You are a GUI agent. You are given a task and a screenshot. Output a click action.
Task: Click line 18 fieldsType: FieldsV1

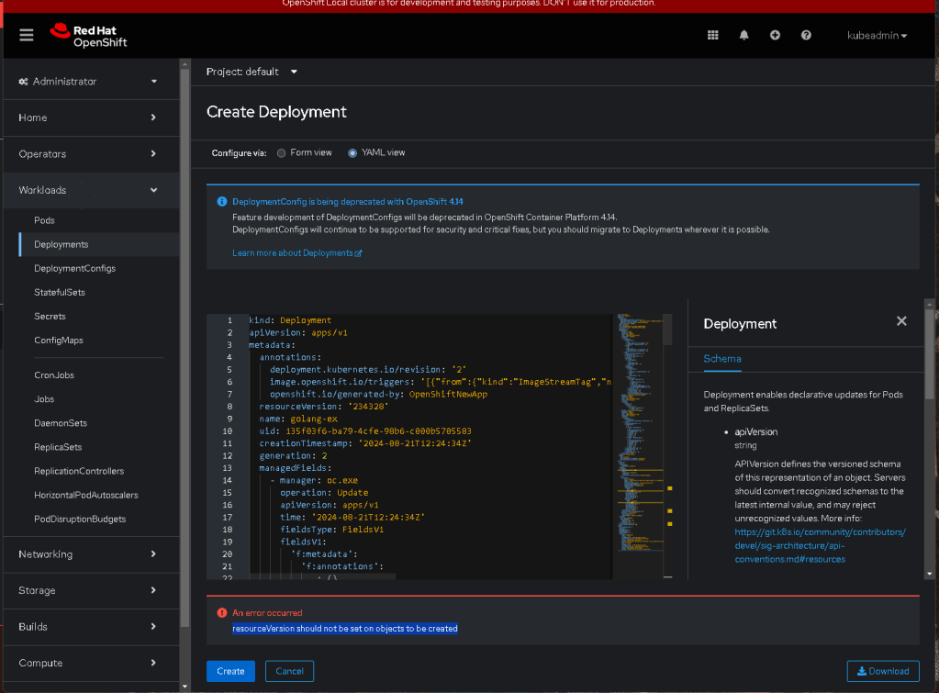331,530
